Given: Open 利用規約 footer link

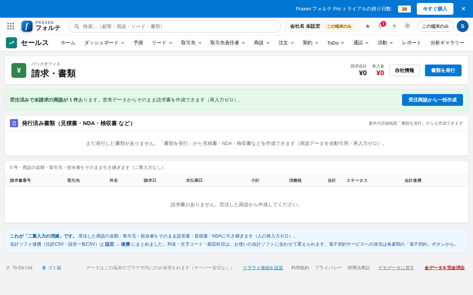Looking at the screenshot, I should [300, 268].
